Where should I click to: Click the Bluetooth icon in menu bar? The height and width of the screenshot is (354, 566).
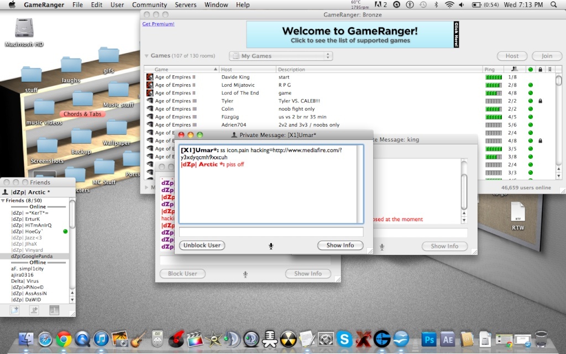tap(436, 4)
